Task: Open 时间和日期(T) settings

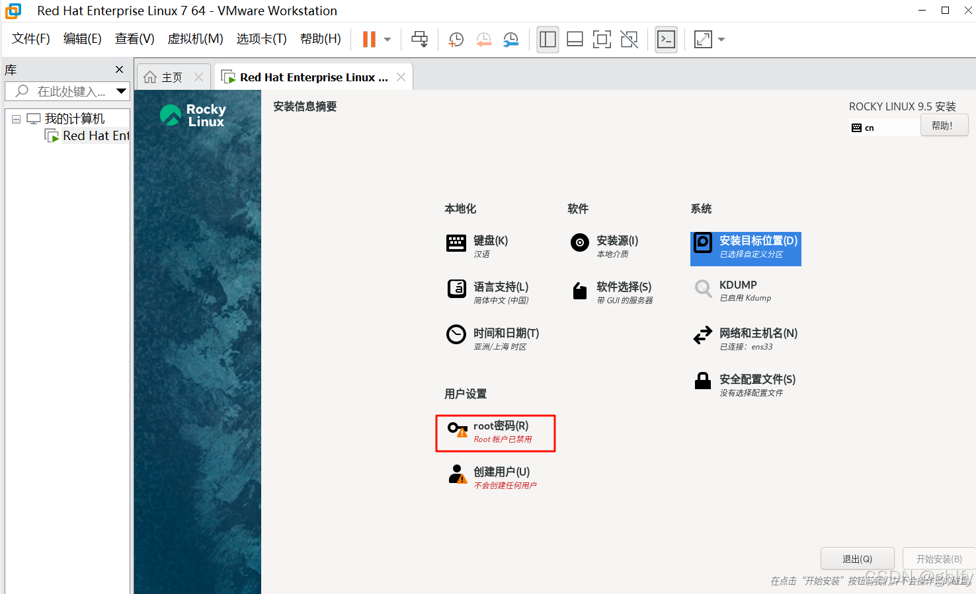Action: pos(493,339)
